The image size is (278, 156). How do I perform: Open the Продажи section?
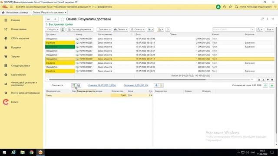tap(16, 47)
